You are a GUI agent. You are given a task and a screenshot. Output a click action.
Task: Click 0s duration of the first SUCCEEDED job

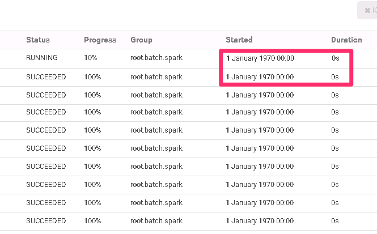336,76
